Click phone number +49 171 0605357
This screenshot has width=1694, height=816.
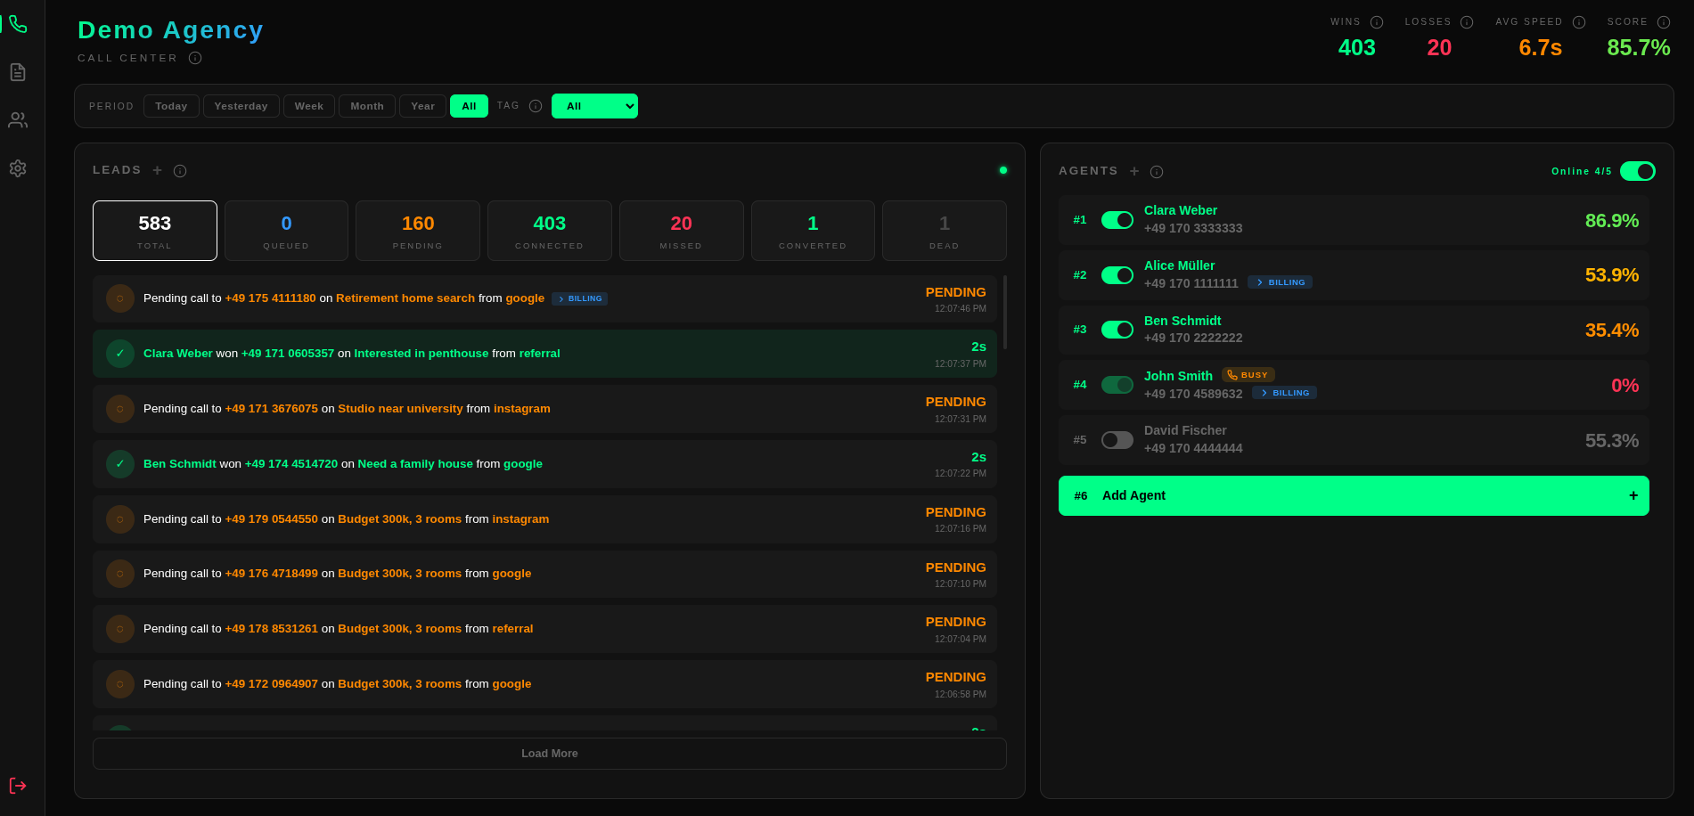288,354
